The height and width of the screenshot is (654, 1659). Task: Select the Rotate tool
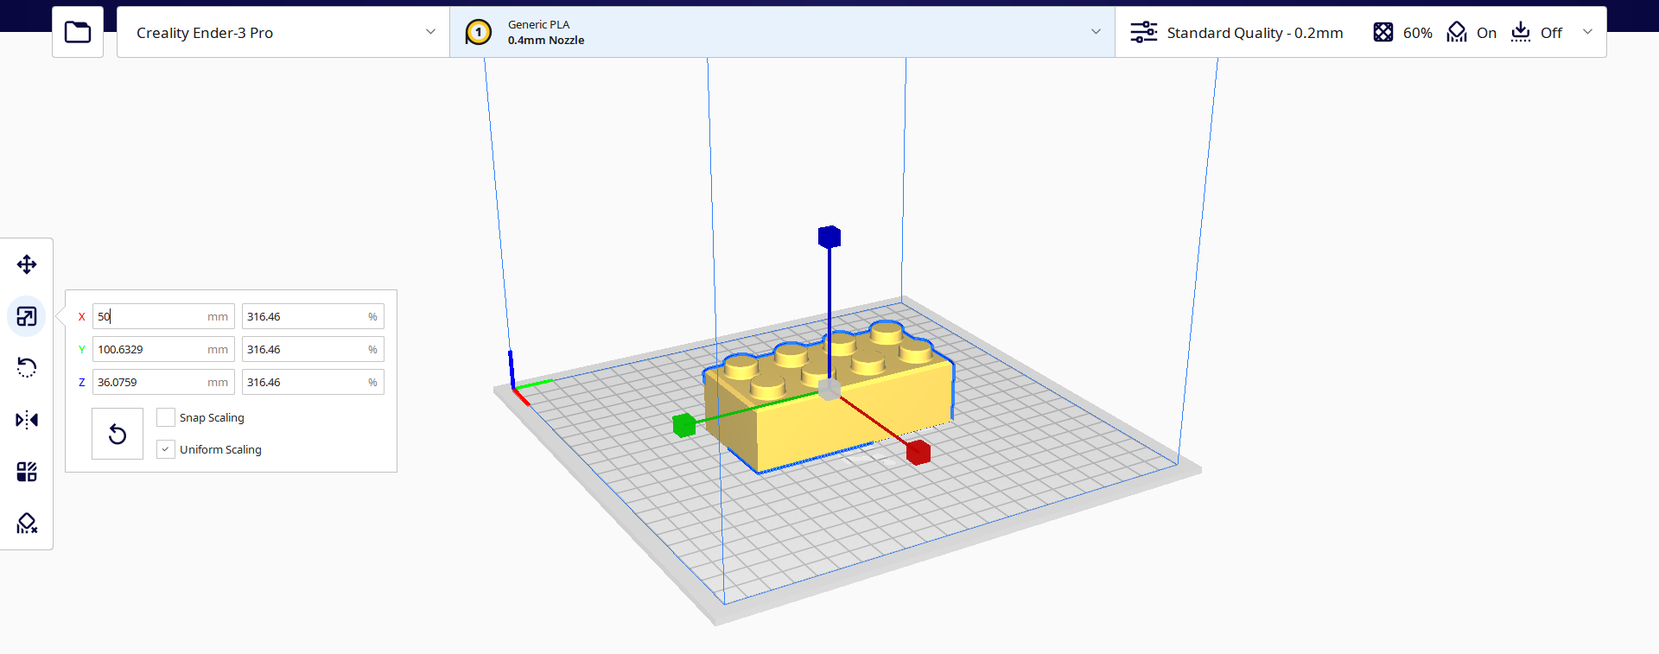27,368
